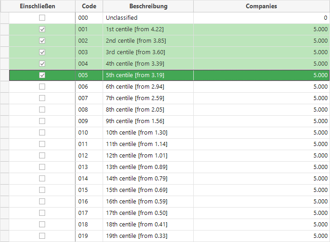This screenshot has height=242, width=330.
Task: Click Companies value 5.000 in row 010
Action: (x=261, y=133)
